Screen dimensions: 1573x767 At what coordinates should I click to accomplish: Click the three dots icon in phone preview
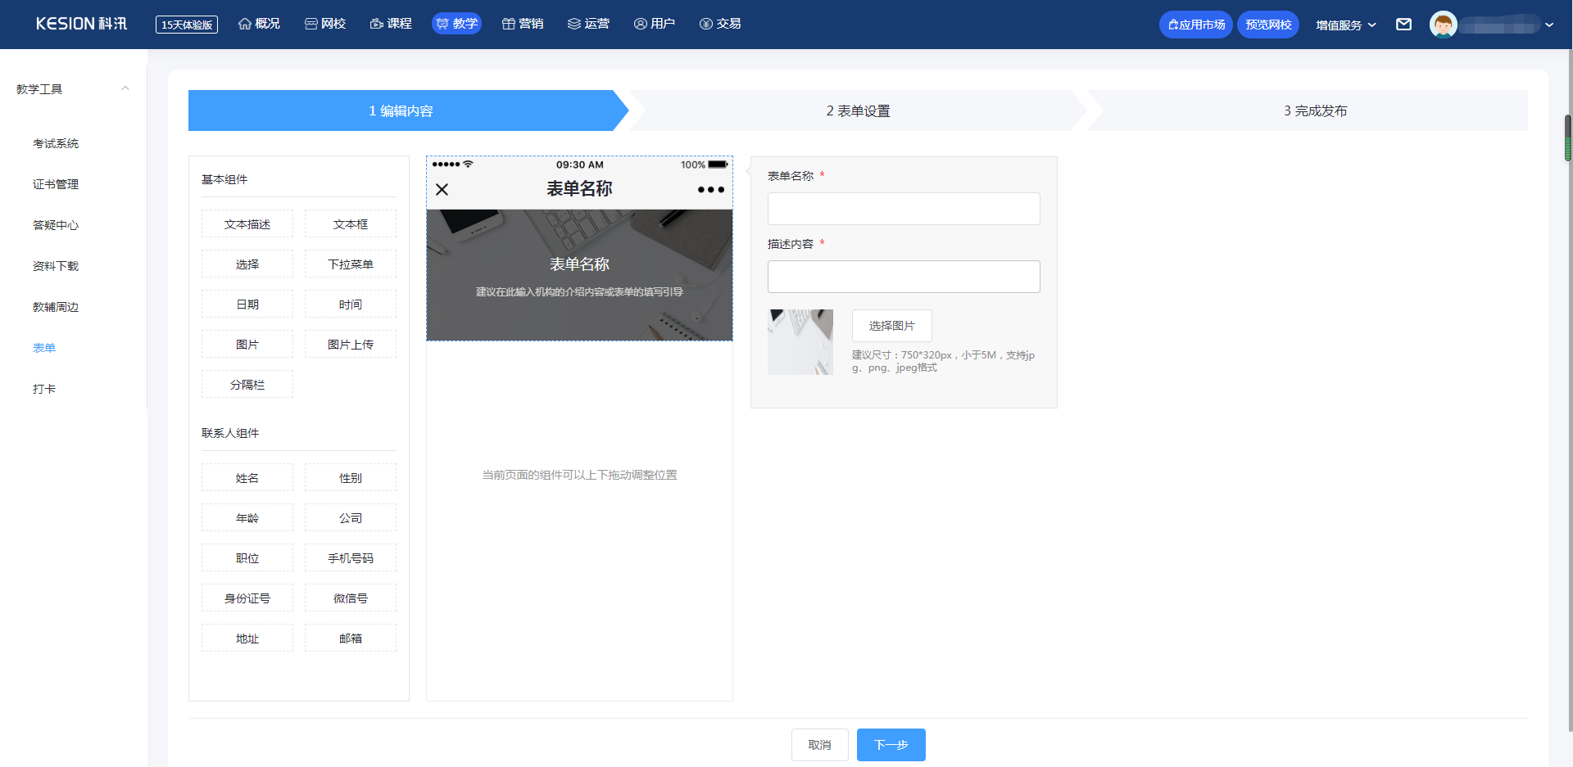pos(710,189)
